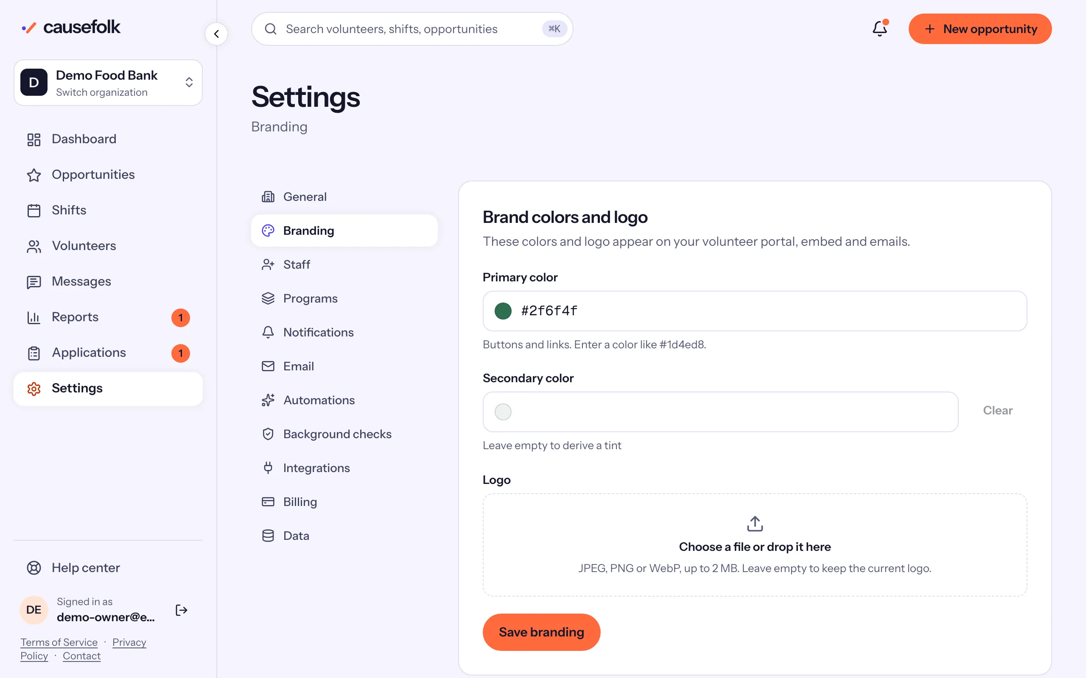Click the Automations sparkles icon
Screen dimensions: 1086x678
268,400
